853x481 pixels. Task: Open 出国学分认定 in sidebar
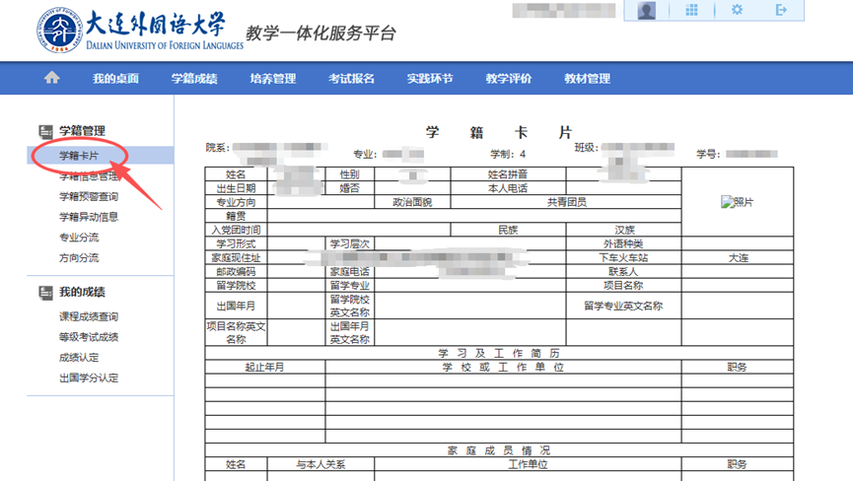89,378
